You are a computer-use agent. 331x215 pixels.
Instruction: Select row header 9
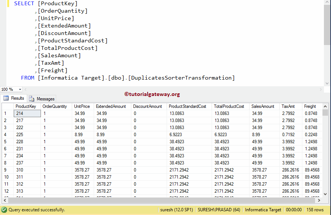tap(8, 170)
